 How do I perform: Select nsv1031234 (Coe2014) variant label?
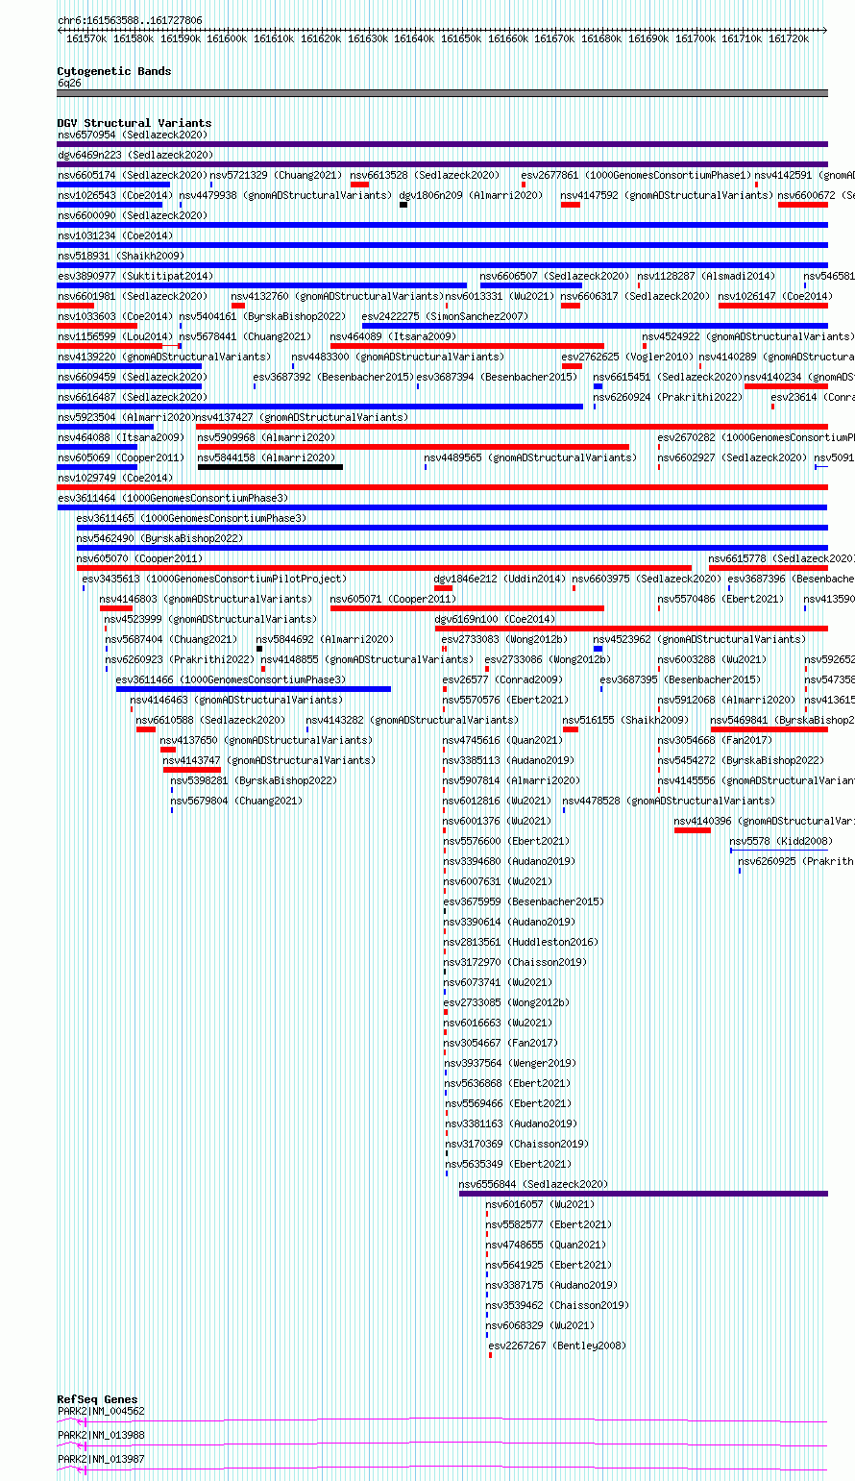tap(114, 235)
